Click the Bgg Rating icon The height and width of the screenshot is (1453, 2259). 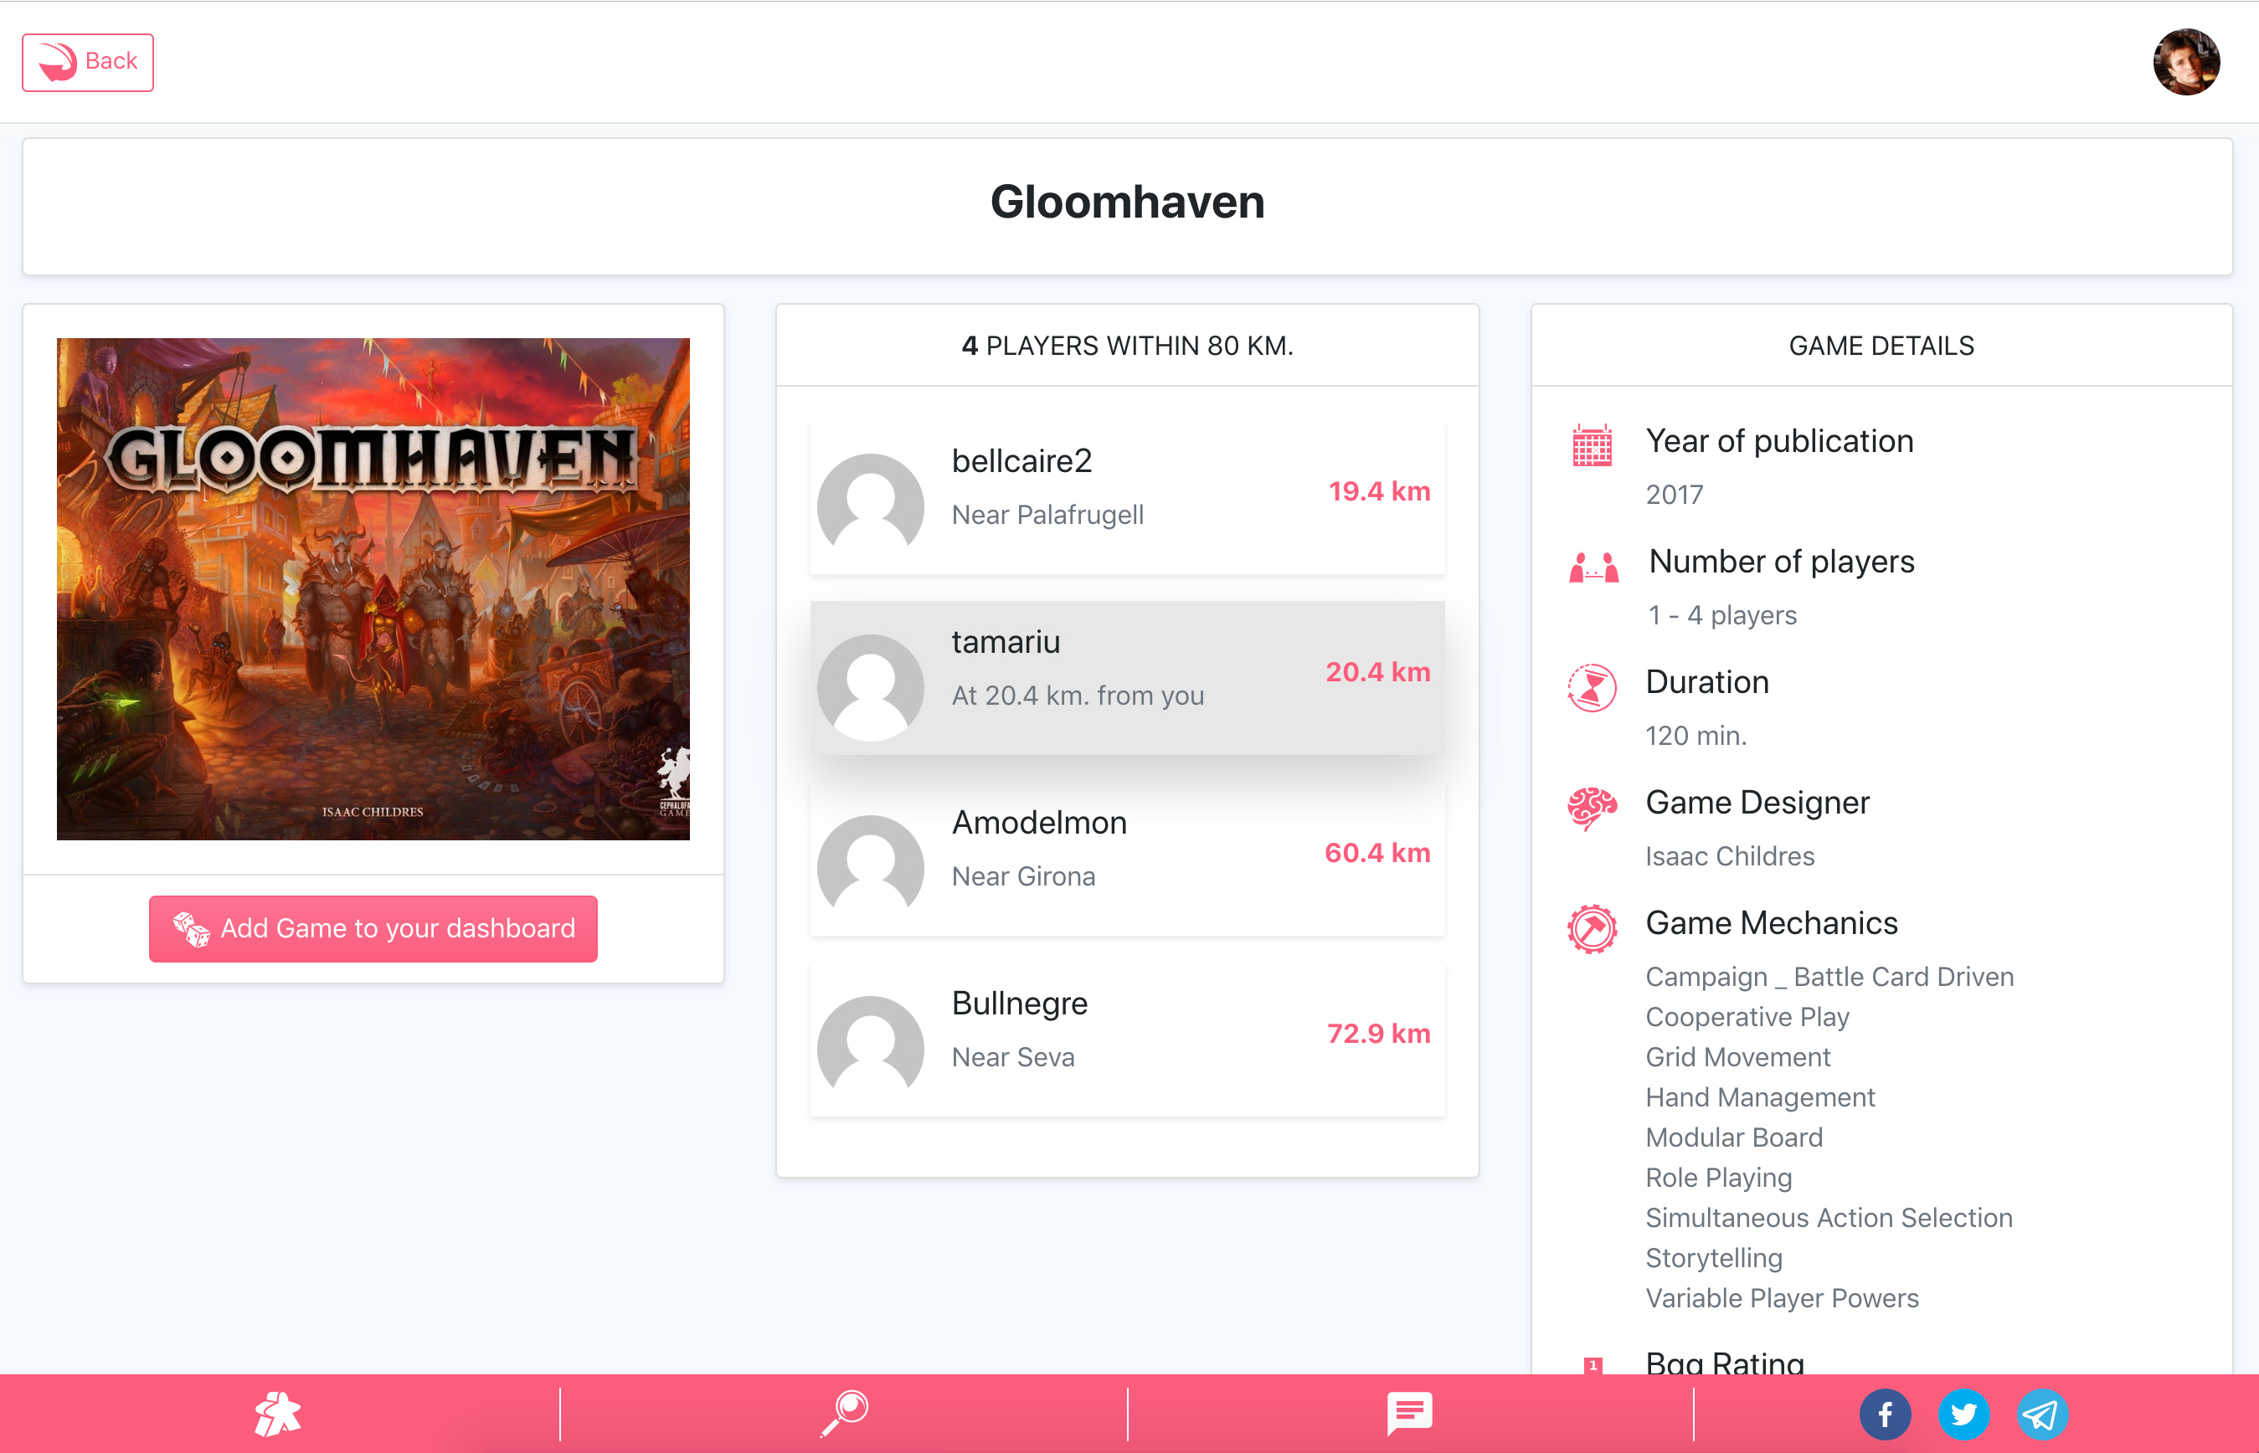1593,1364
